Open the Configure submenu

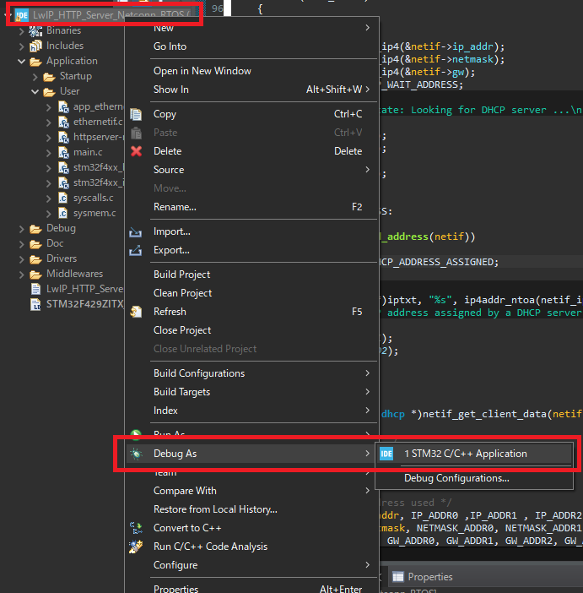point(251,565)
